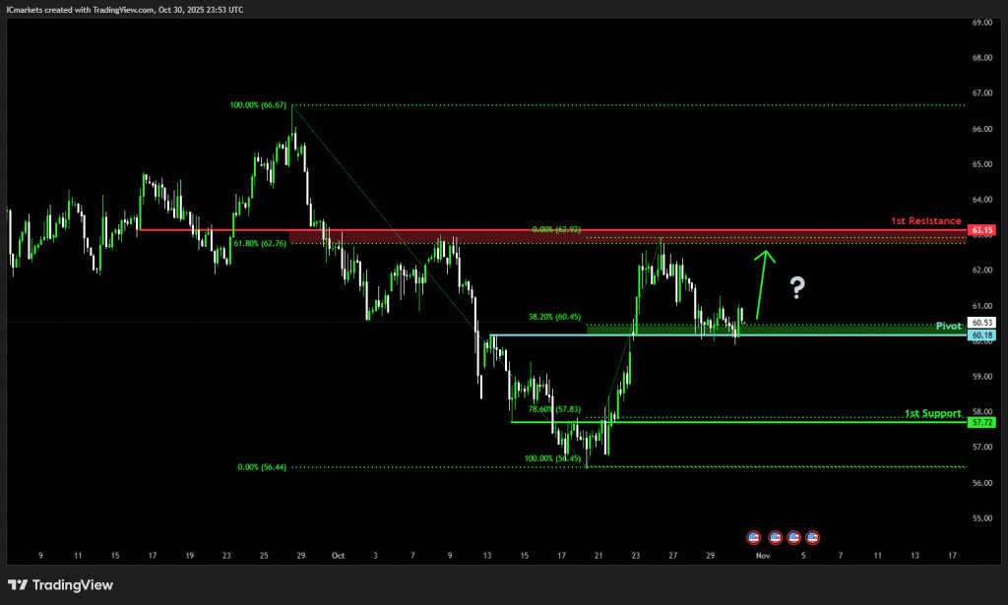This screenshot has width=1008, height=605.
Task: Click the 0.00% (56.44) Fibonacci label
Action: coord(263,468)
